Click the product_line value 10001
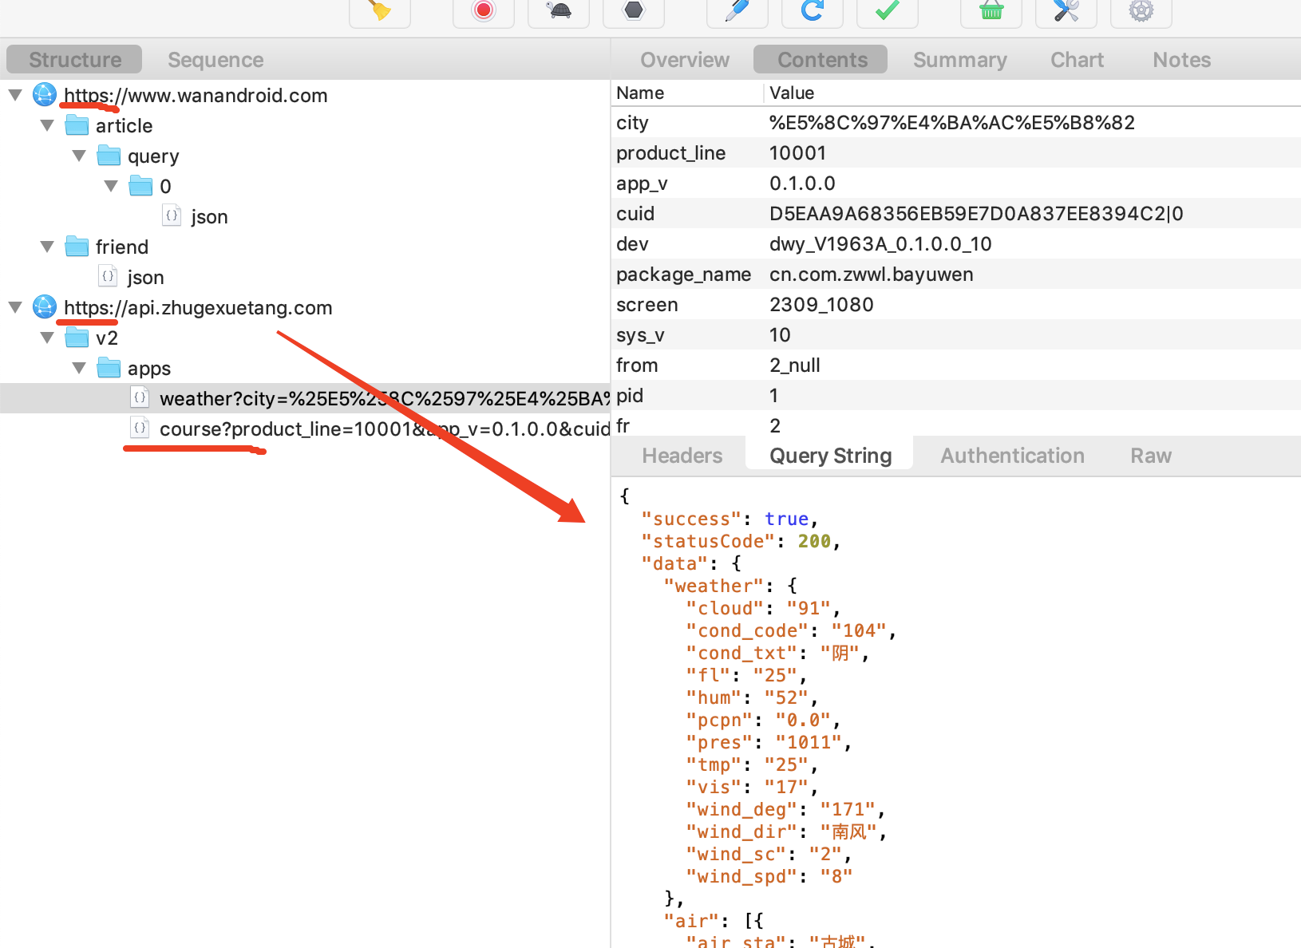The width and height of the screenshot is (1301, 948). [x=797, y=152]
